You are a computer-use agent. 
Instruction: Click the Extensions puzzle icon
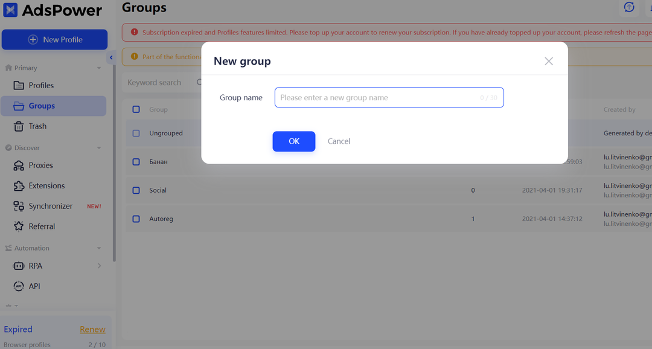click(x=19, y=186)
